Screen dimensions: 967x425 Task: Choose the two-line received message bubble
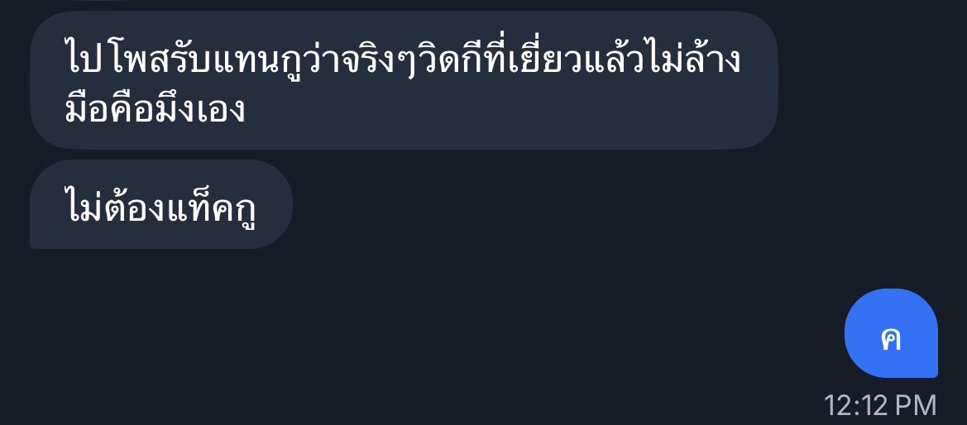pyautogui.click(x=404, y=80)
